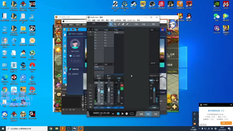Solo mixer channel 2

[112, 89]
